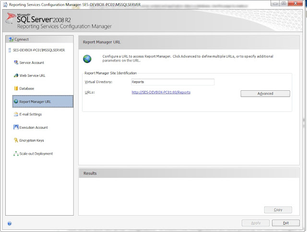Maximize the Configuration Manager window
307x232 pixels.
(x=283, y=3)
